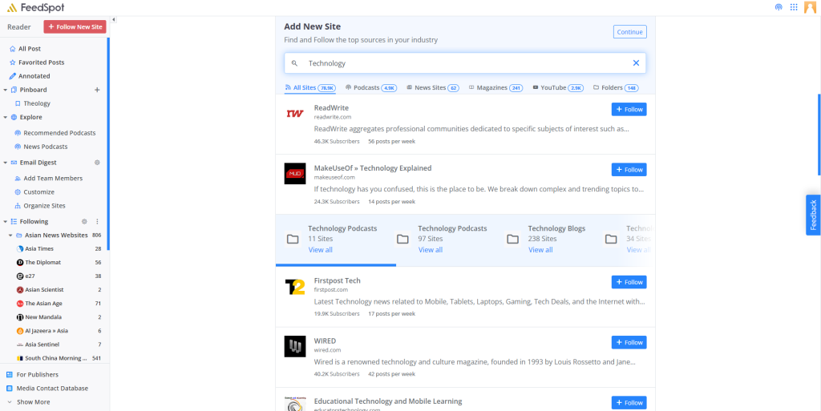Click the user profile avatar
821x411 pixels.
(x=810, y=7)
